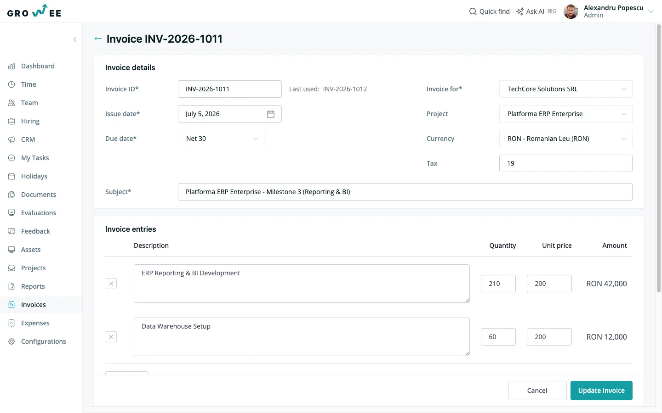
Task: Open the CRM section
Action: (41, 140)
